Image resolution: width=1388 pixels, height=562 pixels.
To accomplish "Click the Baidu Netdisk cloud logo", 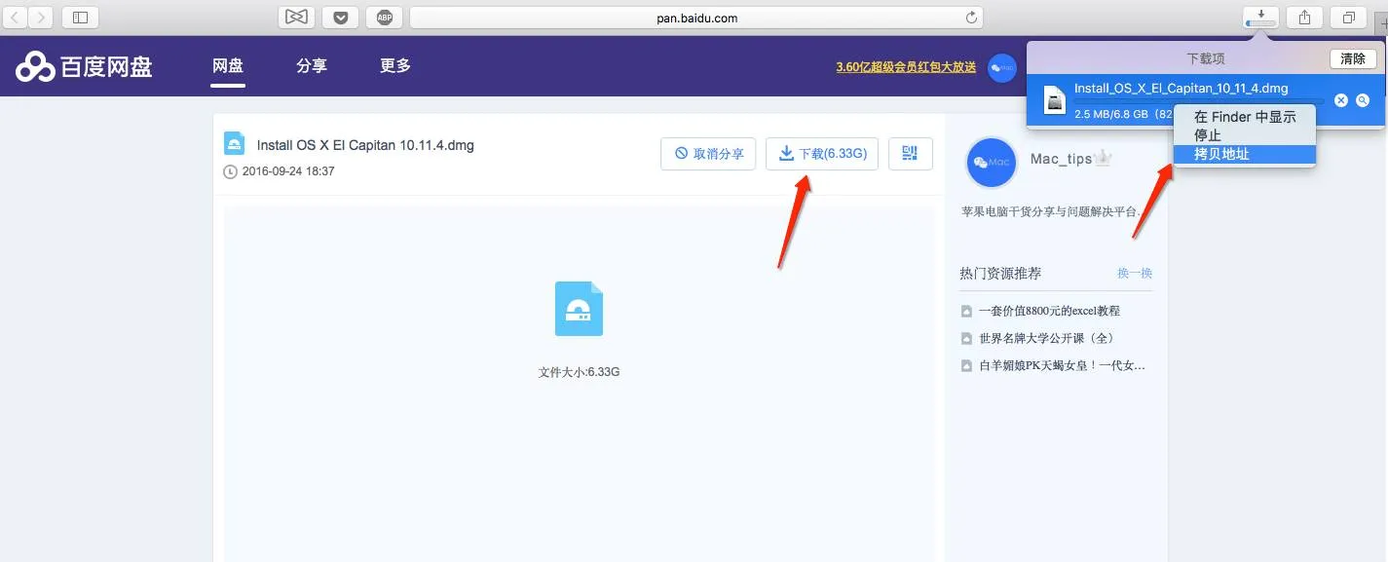I will pyautogui.click(x=35, y=66).
